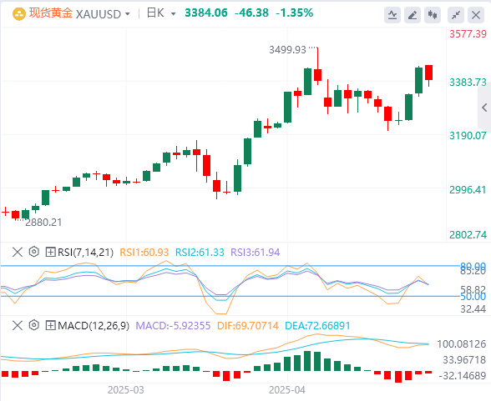The height and width of the screenshot is (401, 491).
Task: Expand side panel with left chevron
Action: click(x=484, y=108)
